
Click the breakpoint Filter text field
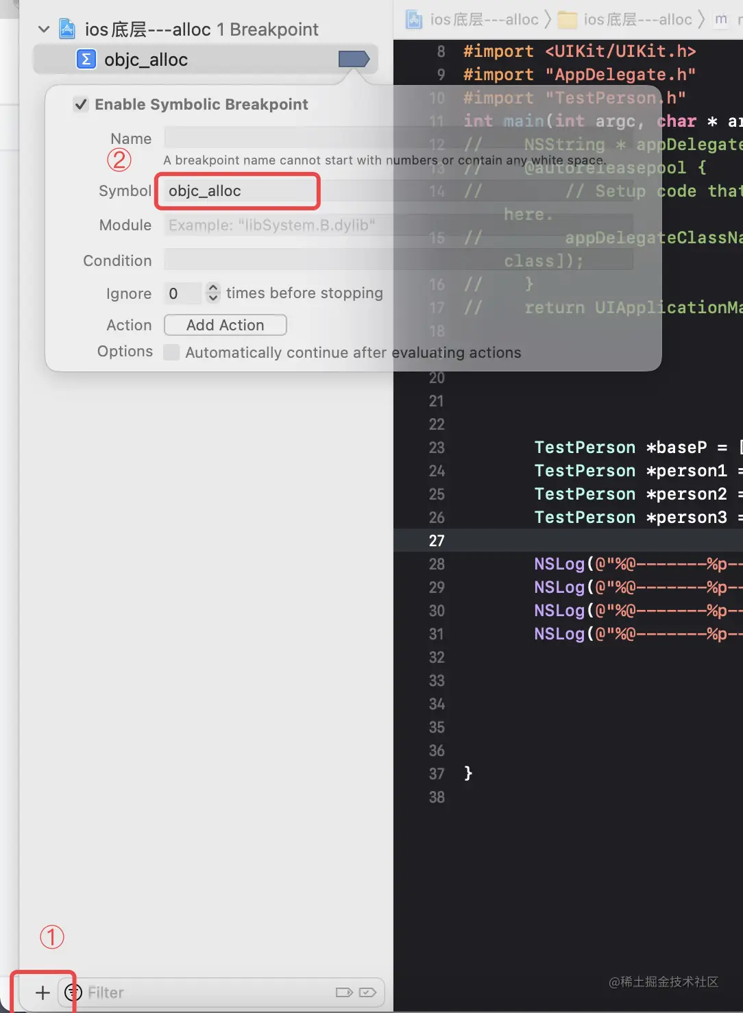206,992
